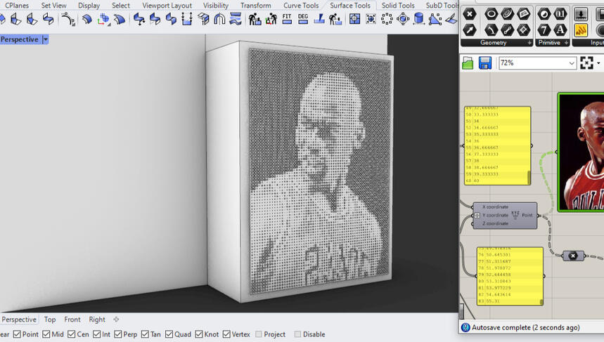Select the Vector parameter arrow icon
The height and width of the screenshot is (342, 604).
469,30
